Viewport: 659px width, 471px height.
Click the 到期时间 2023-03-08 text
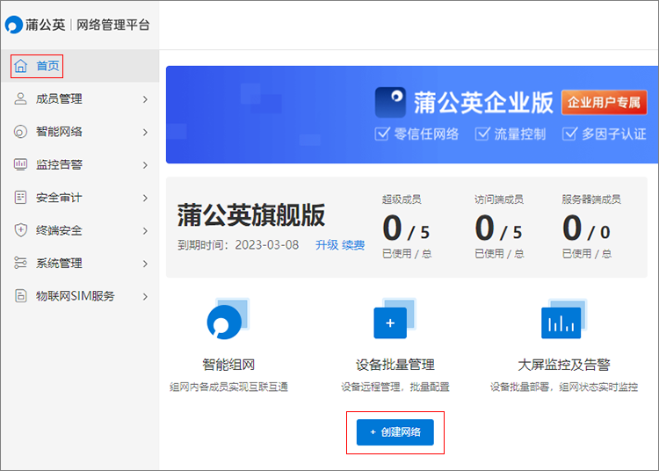click(238, 245)
